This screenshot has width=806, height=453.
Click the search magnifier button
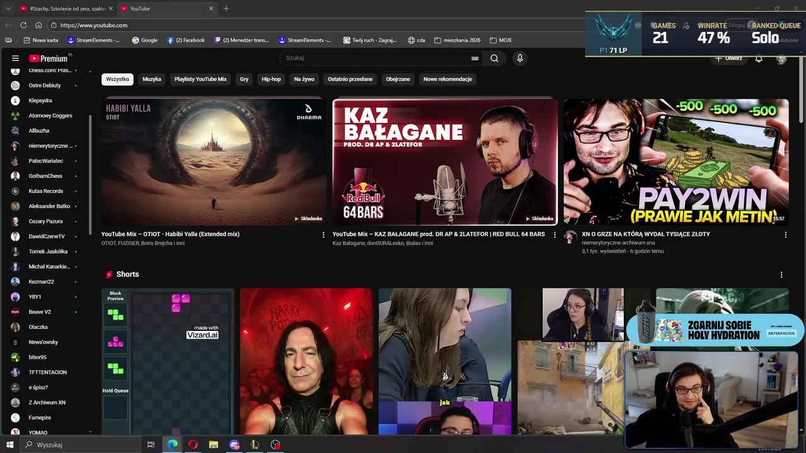pos(494,59)
